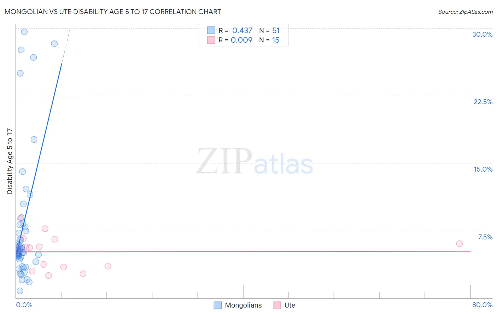Click the 15.0% y-axis label
This screenshot has height=315, width=497.
[x=483, y=169]
